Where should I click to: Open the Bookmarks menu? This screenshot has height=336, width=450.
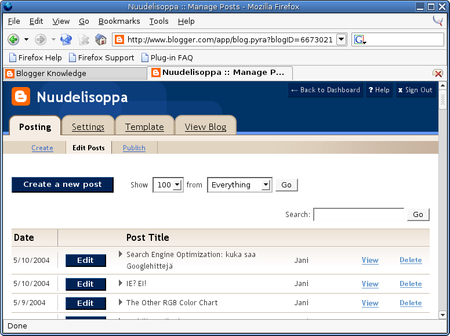(119, 21)
